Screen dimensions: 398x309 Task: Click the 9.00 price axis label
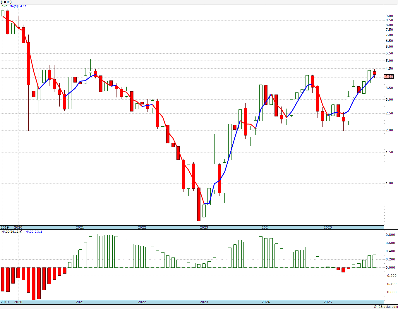coord(389,16)
